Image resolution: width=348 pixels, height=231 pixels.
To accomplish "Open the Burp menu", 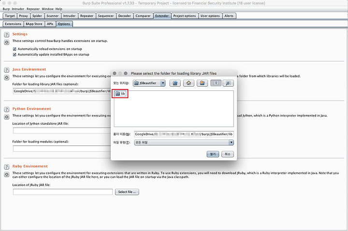I will [x=6, y=9].
